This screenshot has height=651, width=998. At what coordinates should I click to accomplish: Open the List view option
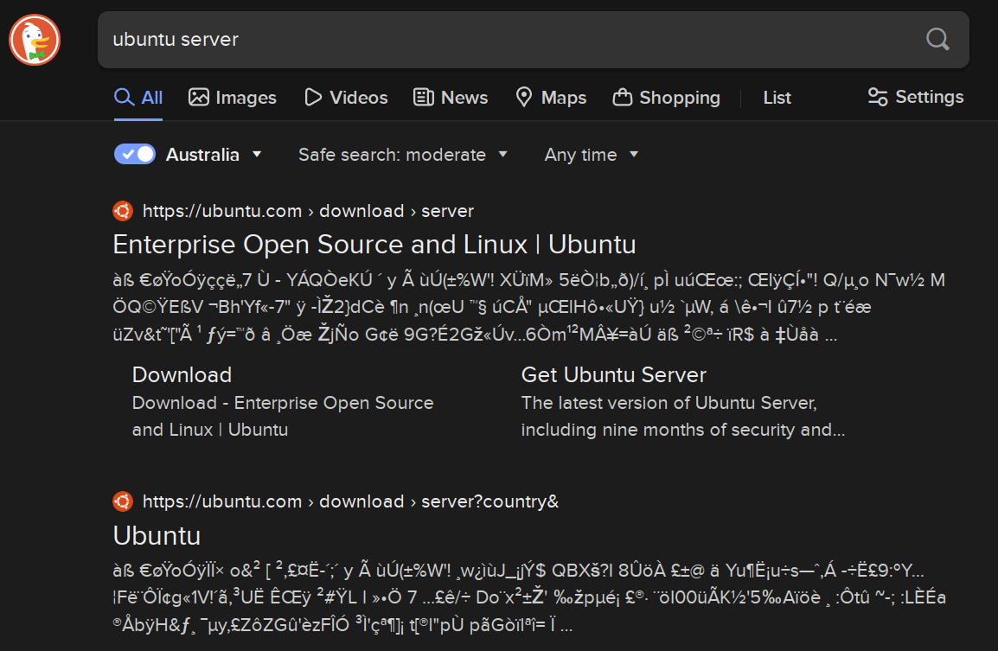click(777, 98)
